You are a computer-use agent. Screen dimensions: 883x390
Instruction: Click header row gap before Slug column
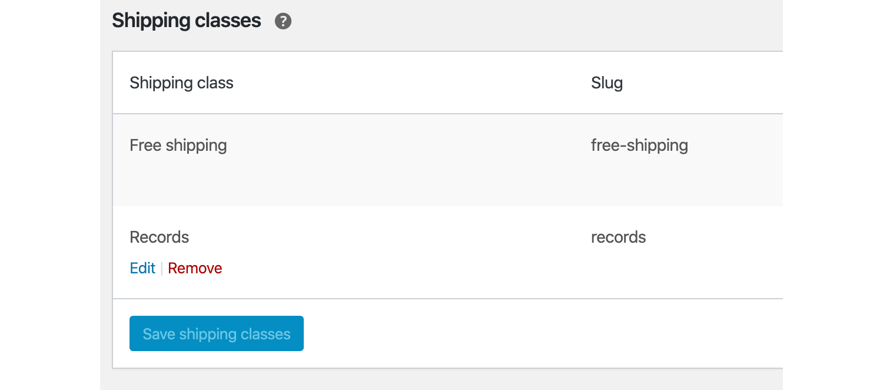[412, 83]
